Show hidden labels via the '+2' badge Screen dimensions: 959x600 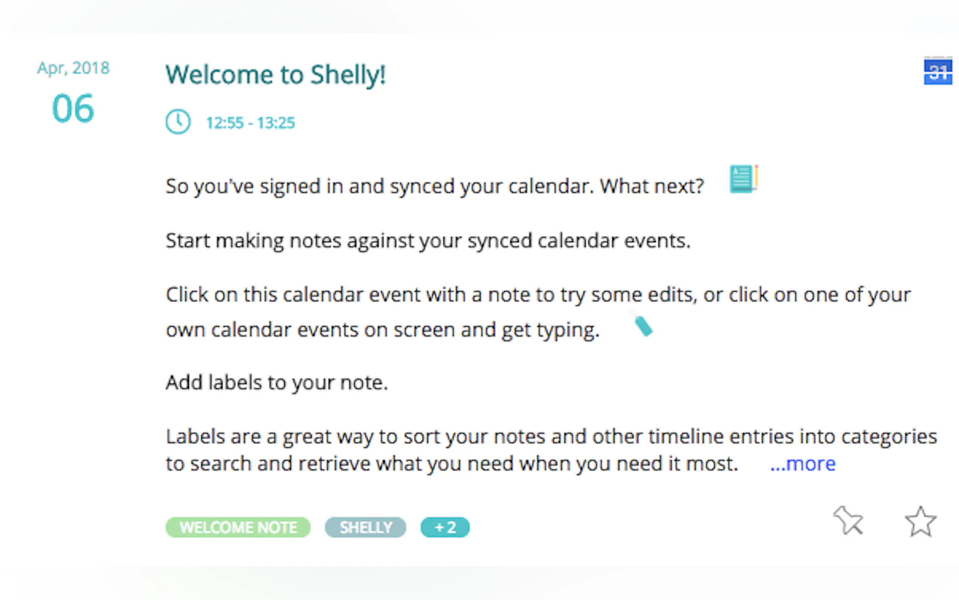tap(445, 527)
